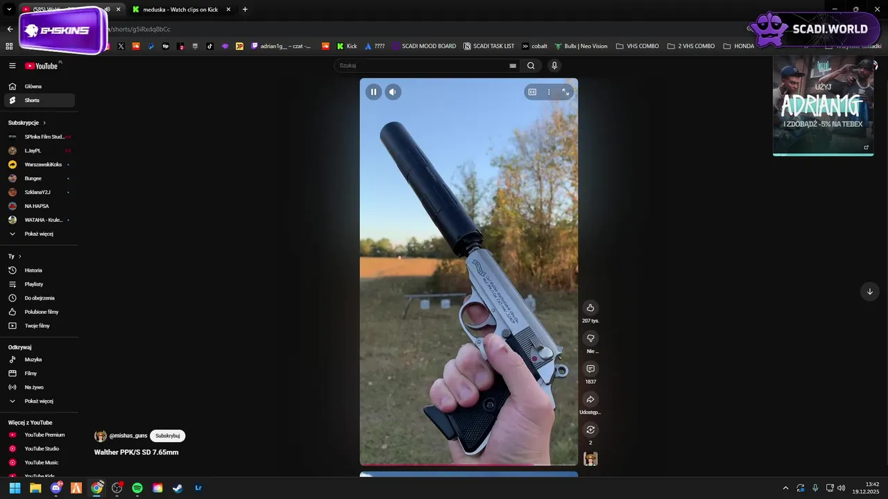The width and height of the screenshot is (888, 499).
Task: Open the NA HAPSA channel
Action: pyautogui.click(x=40, y=206)
